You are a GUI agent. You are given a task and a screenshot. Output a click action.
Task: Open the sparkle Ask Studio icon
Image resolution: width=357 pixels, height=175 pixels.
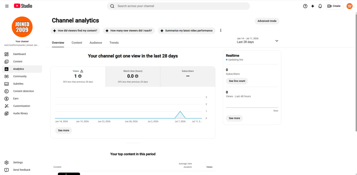point(313,6)
